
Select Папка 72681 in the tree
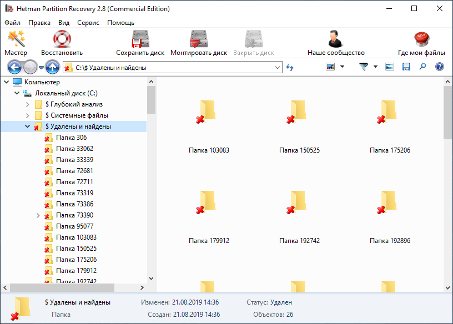click(x=74, y=171)
